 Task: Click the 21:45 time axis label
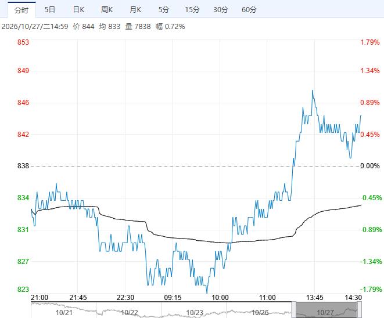[x=78, y=298]
